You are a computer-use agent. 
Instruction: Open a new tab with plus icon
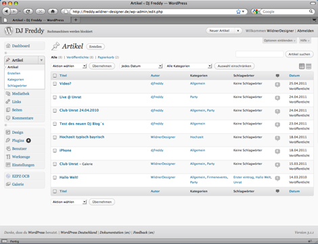76,20
